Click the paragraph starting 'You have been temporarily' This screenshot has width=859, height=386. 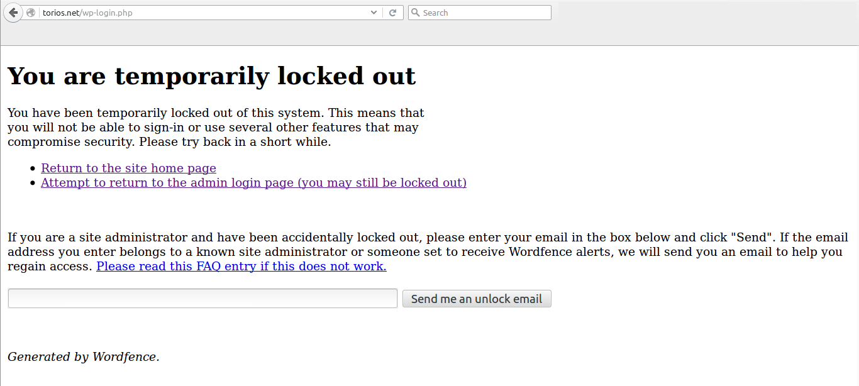(216, 128)
